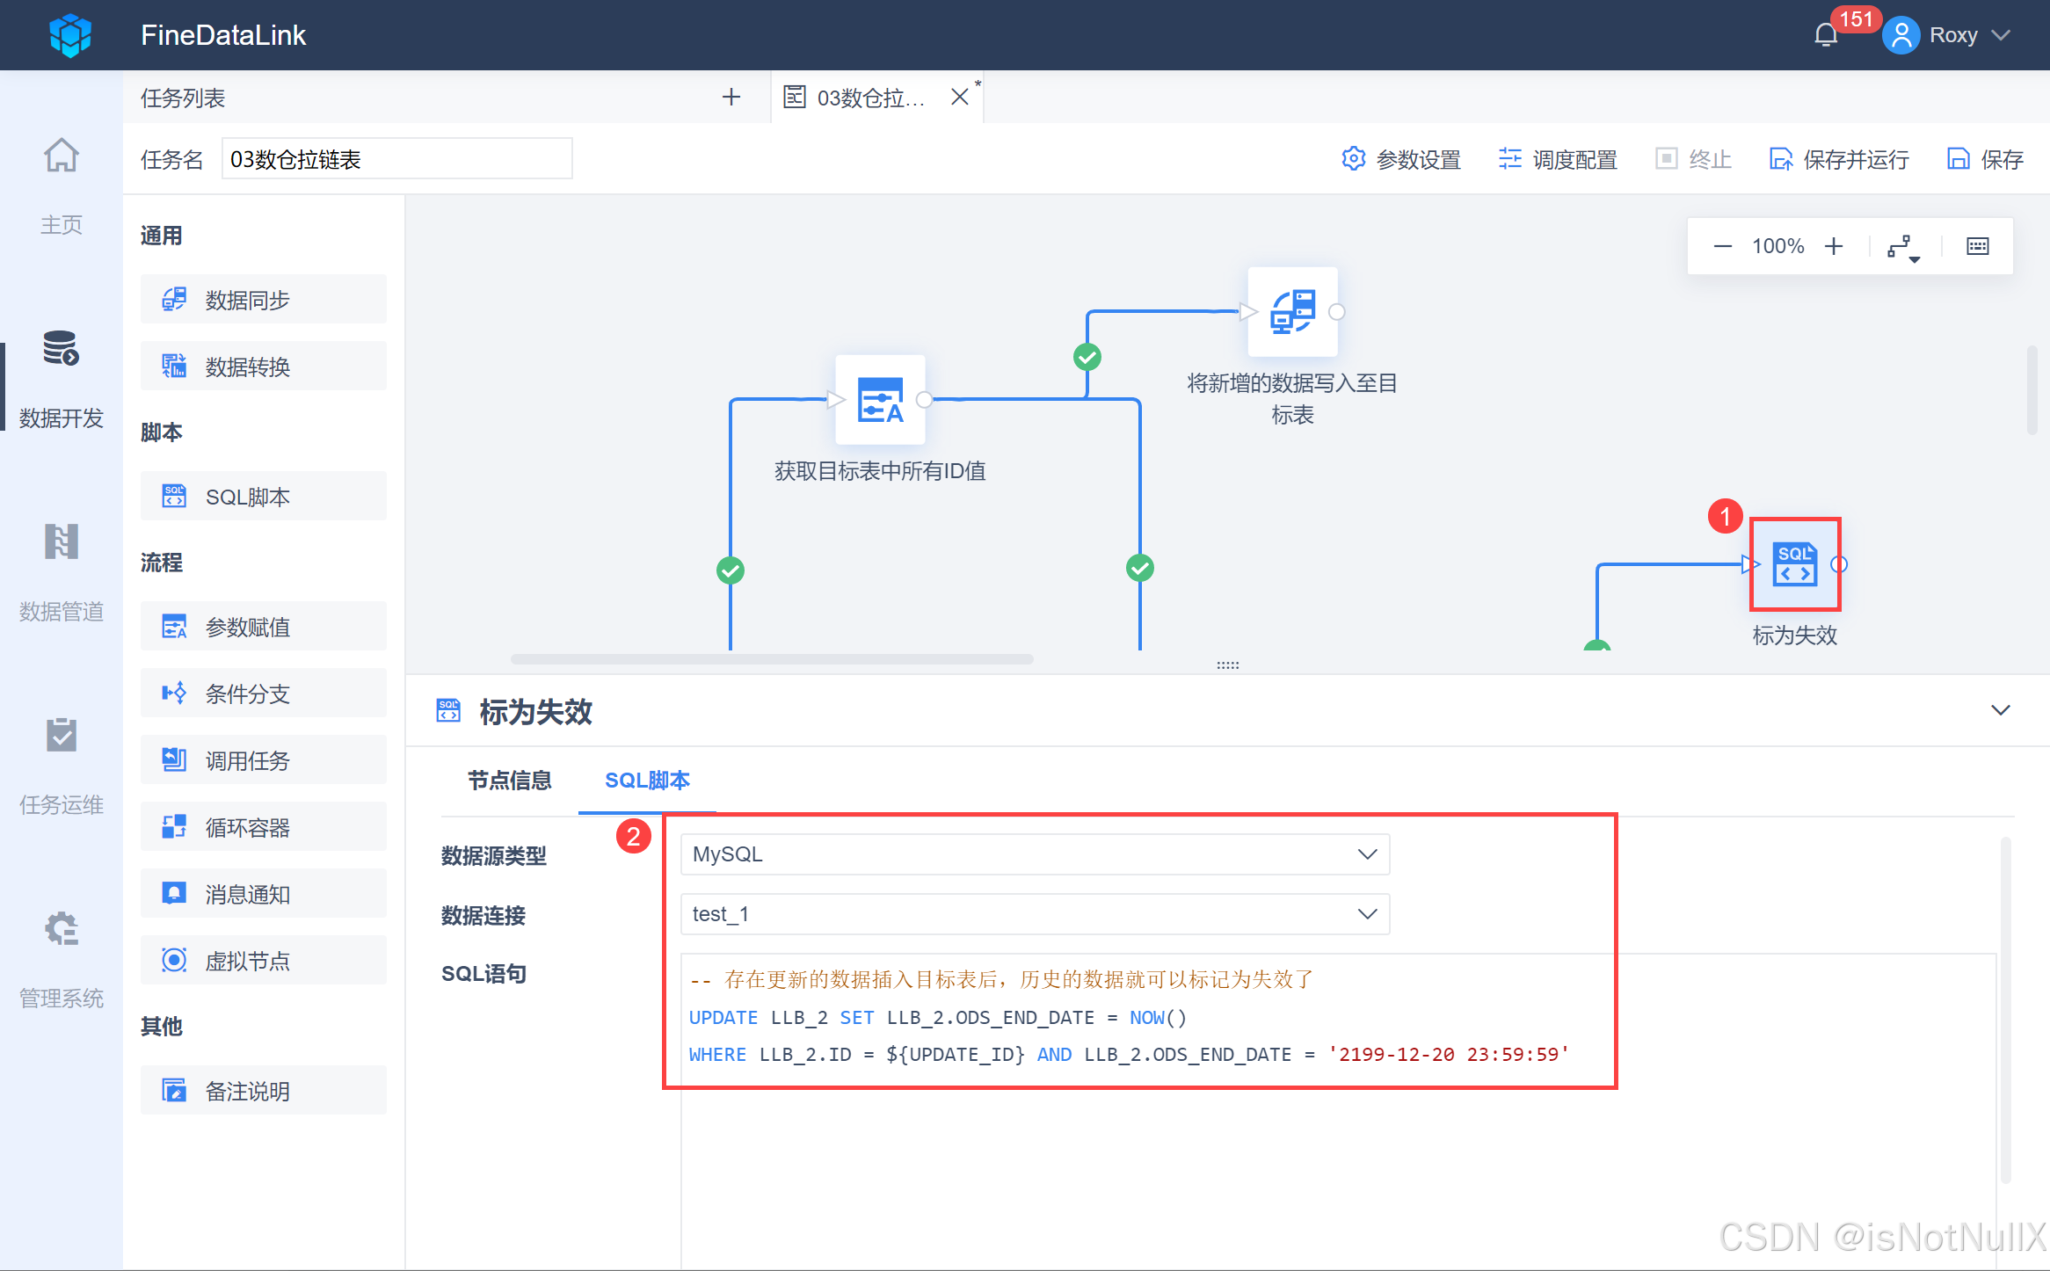Zoom in canvas with plus button
Screen dimensions: 2050x1271
(x=1834, y=247)
